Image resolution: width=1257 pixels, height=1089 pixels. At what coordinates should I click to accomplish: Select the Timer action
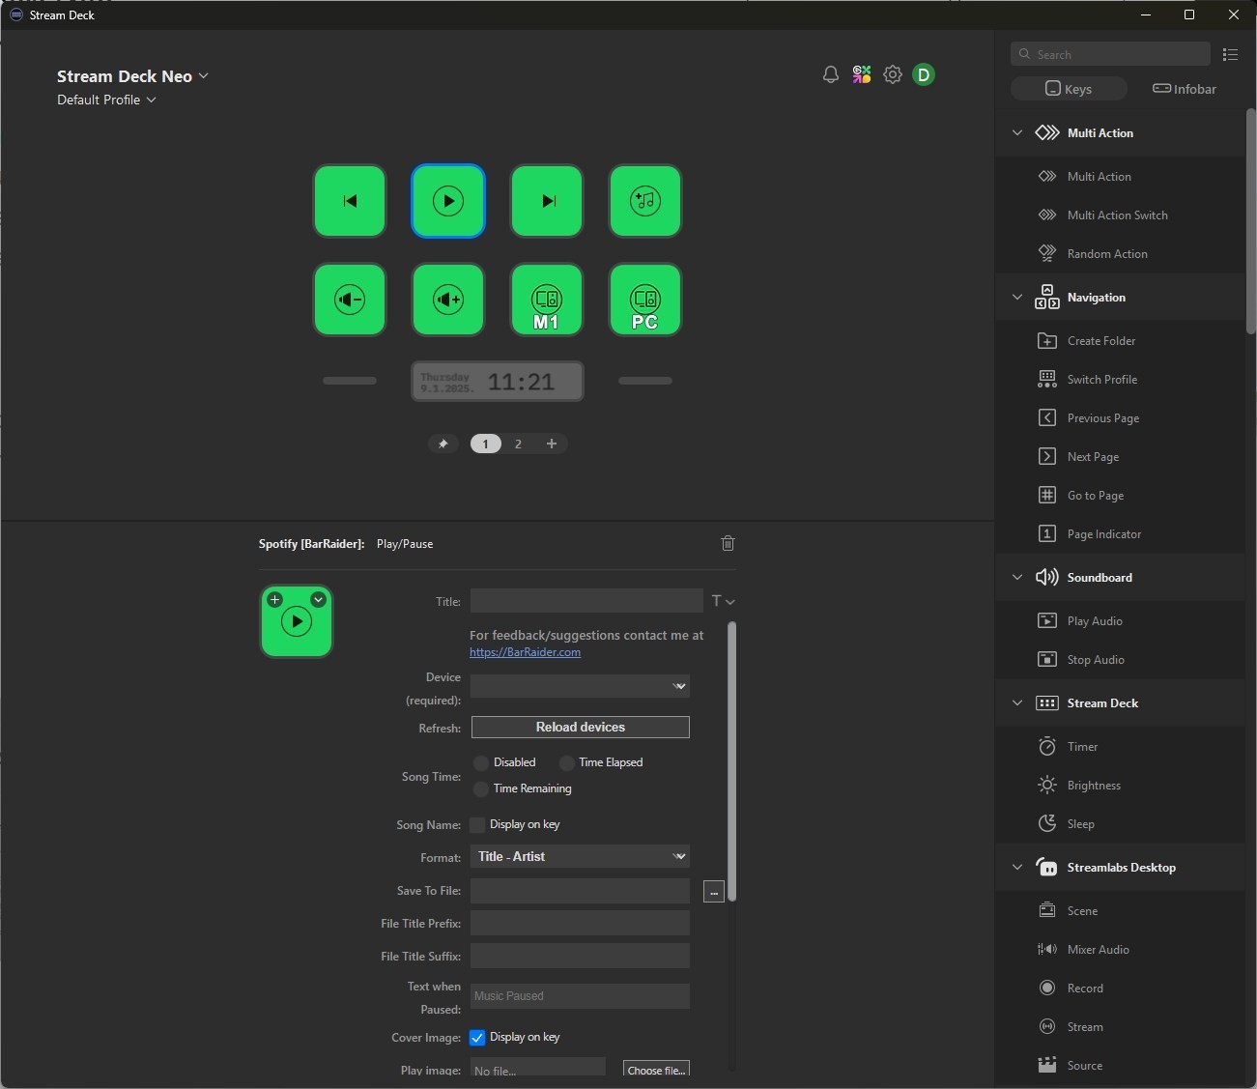1082,747
